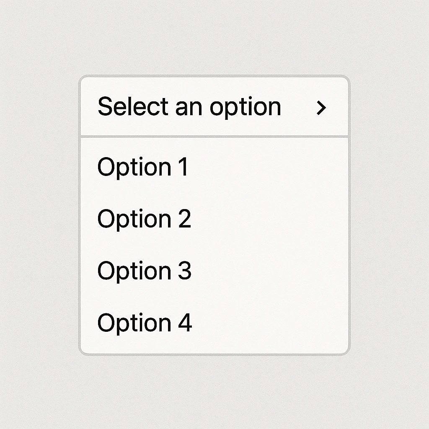Select the last option in the menu

tap(145, 323)
